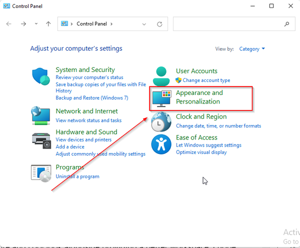Viewport: 300px width, 248px height.
Task: Open Appearance and Personalization monitor icon
Action: coord(162,98)
